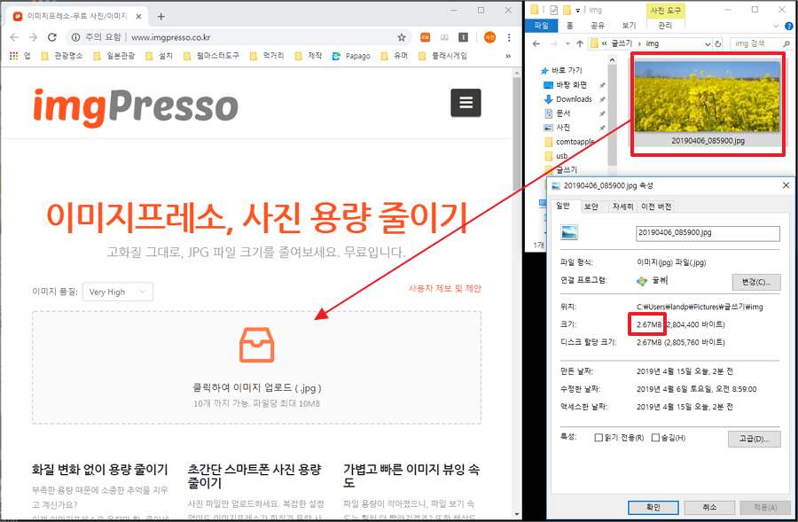Click upload area text 클릭하여 이미지 업로드
The height and width of the screenshot is (522, 798).
[257, 387]
